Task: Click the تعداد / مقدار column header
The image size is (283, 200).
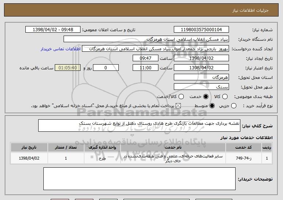Action: click(66, 148)
